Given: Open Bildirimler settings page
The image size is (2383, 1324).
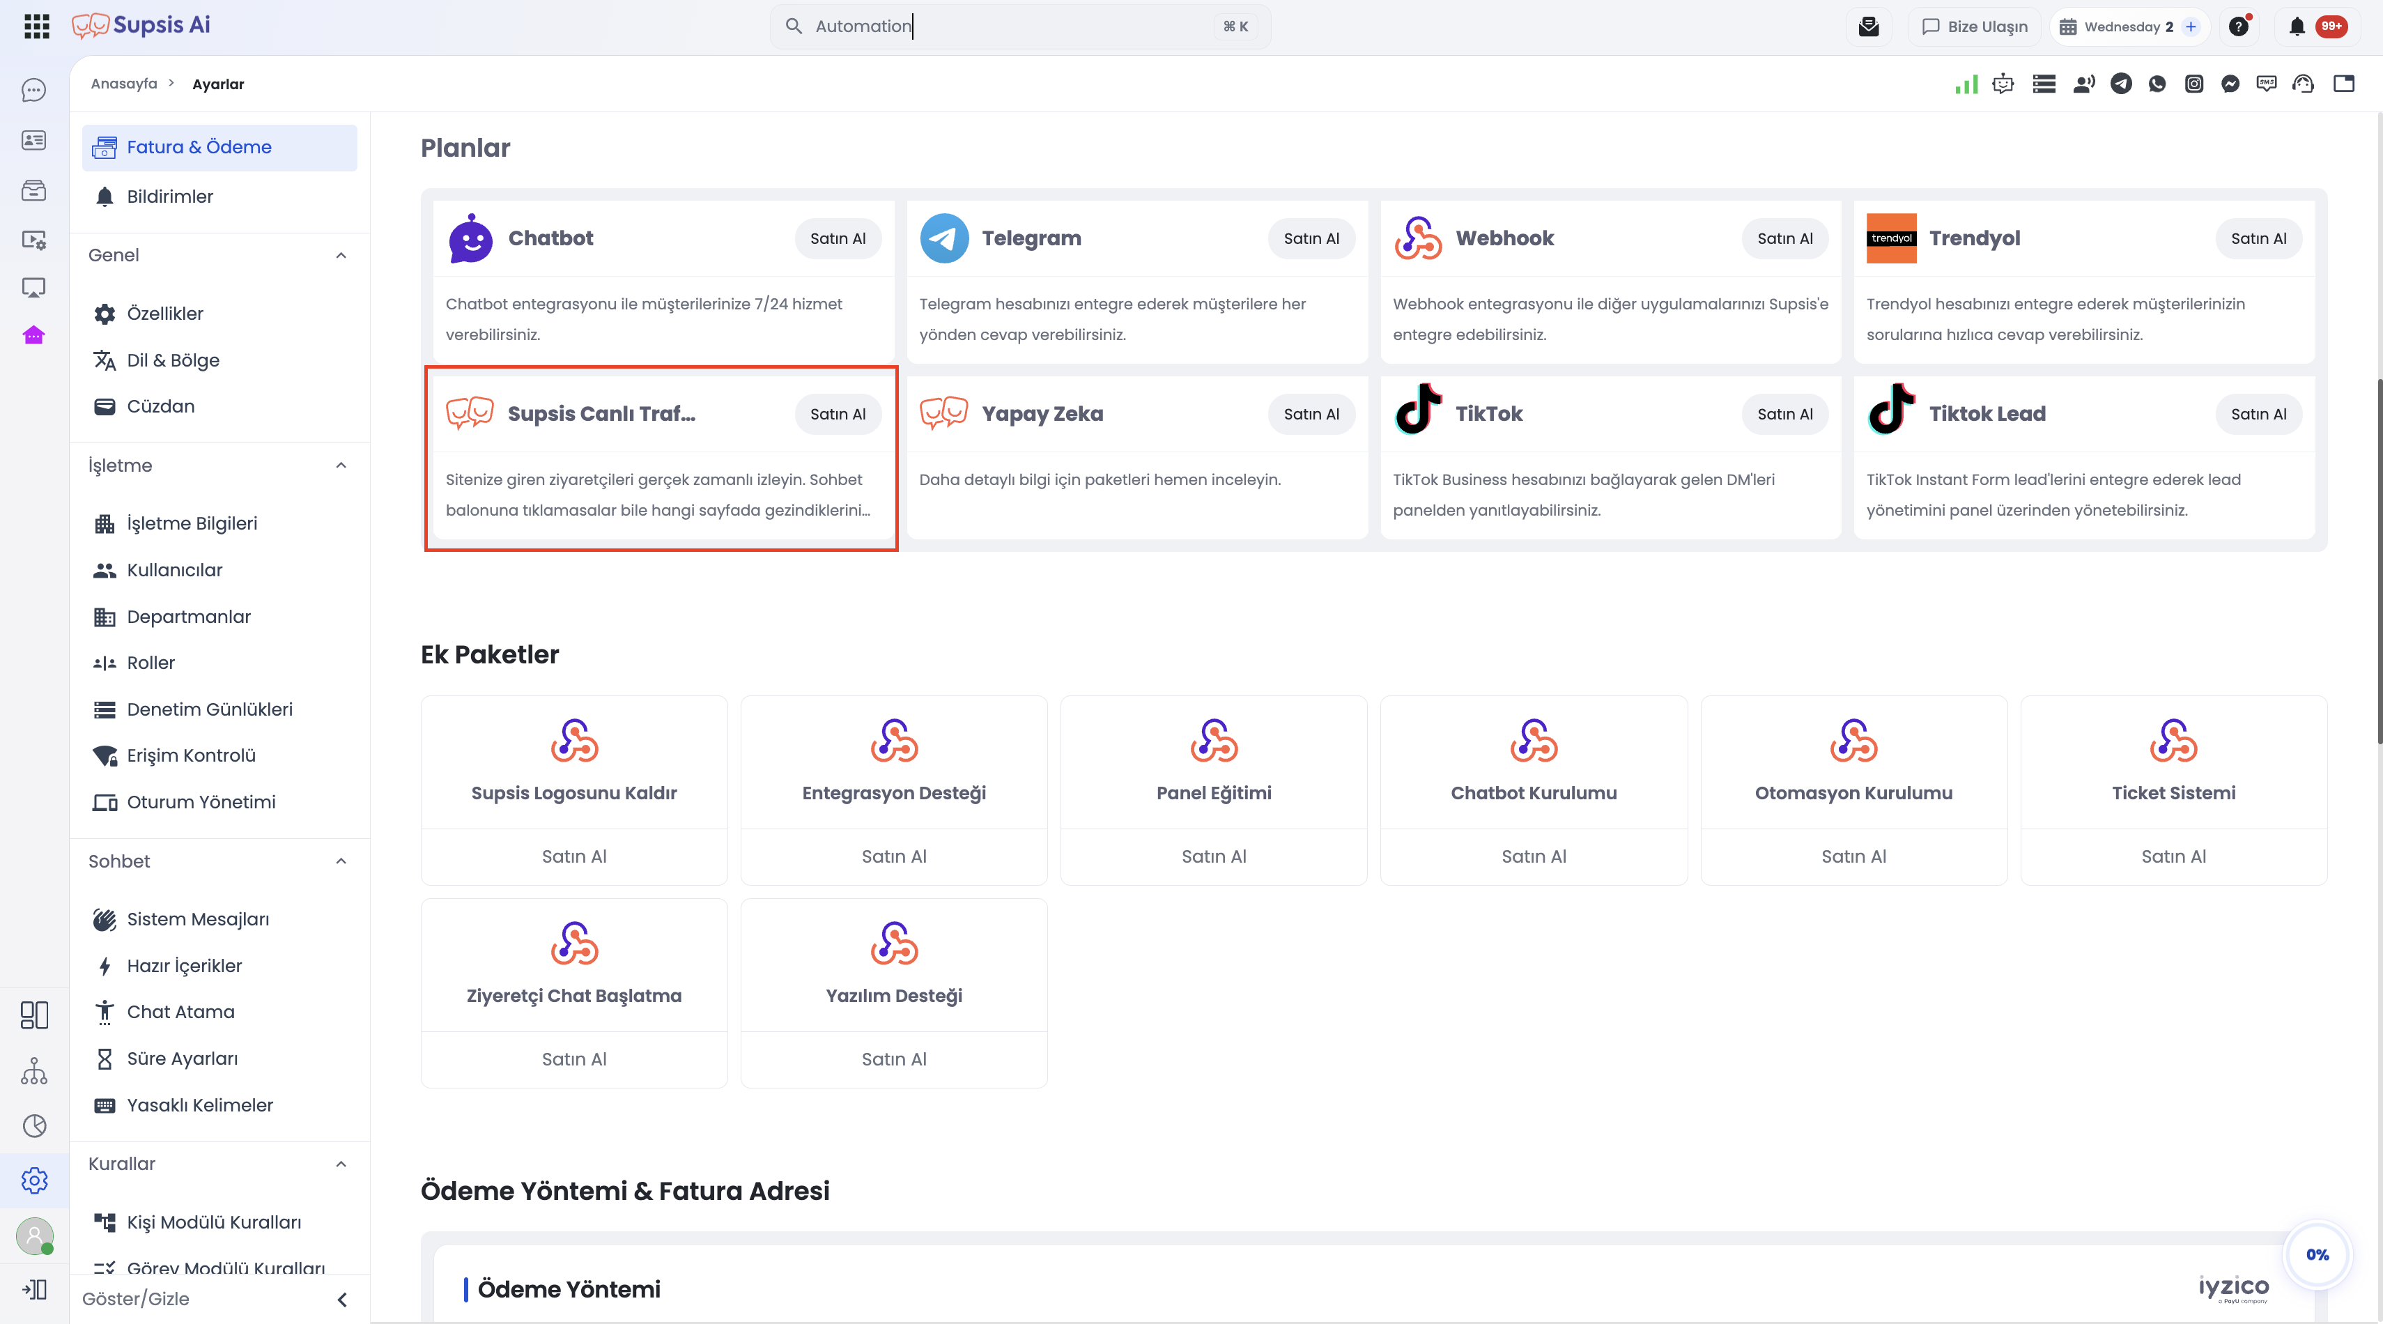Looking at the screenshot, I should [219, 196].
